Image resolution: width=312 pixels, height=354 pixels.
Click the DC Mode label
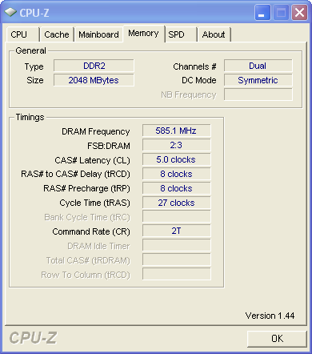199,80
